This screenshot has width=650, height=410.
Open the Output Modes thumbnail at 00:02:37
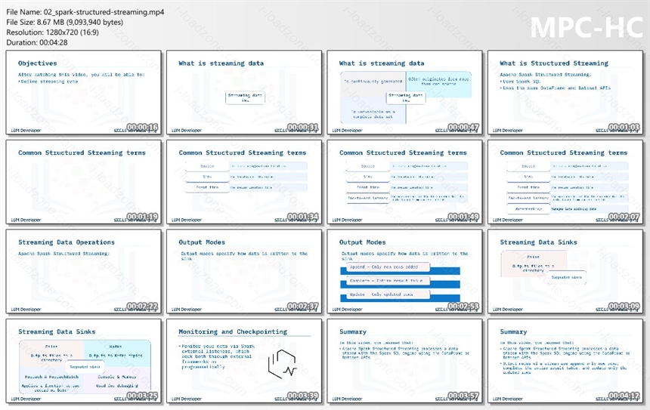[x=243, y=271]
